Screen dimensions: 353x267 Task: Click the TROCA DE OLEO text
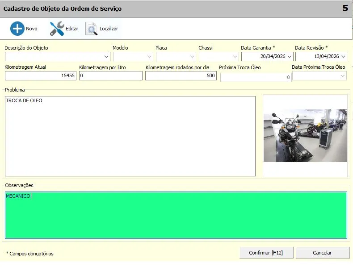(24, 100)
